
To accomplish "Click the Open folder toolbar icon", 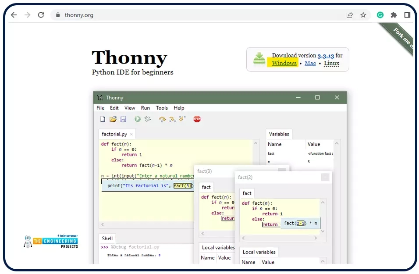I will pos(113,119).
